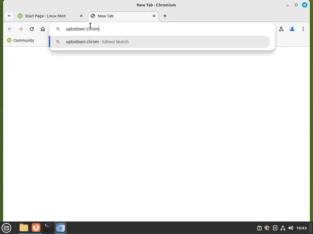Launch Firefox from the taskbar

tap(36, 228)
